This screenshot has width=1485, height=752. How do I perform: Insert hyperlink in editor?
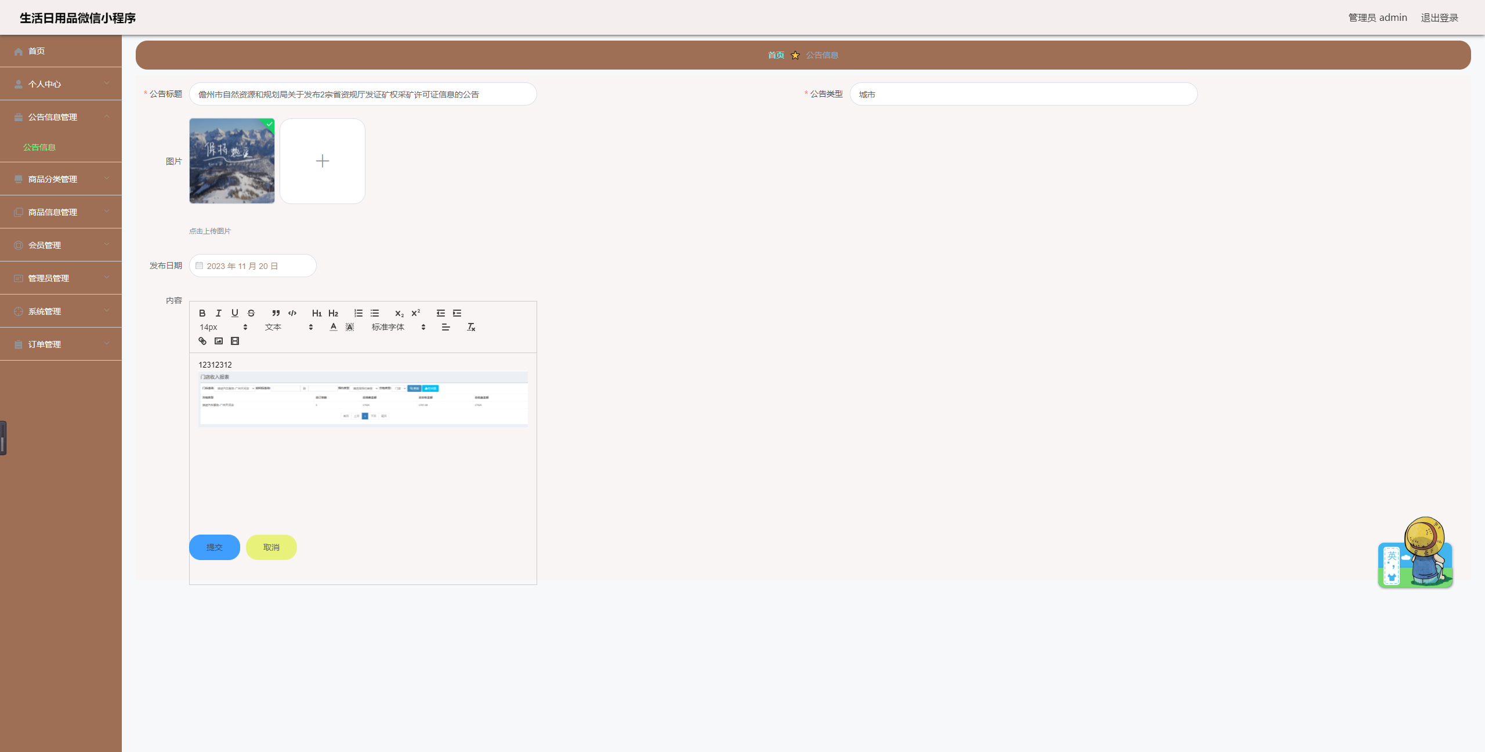click(202, 341)
